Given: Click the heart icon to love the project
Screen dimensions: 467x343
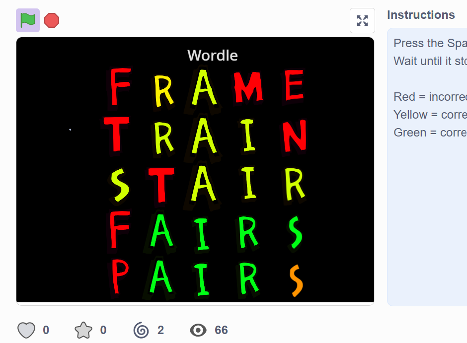Looking at the screenshot, I should click(25, 330).
